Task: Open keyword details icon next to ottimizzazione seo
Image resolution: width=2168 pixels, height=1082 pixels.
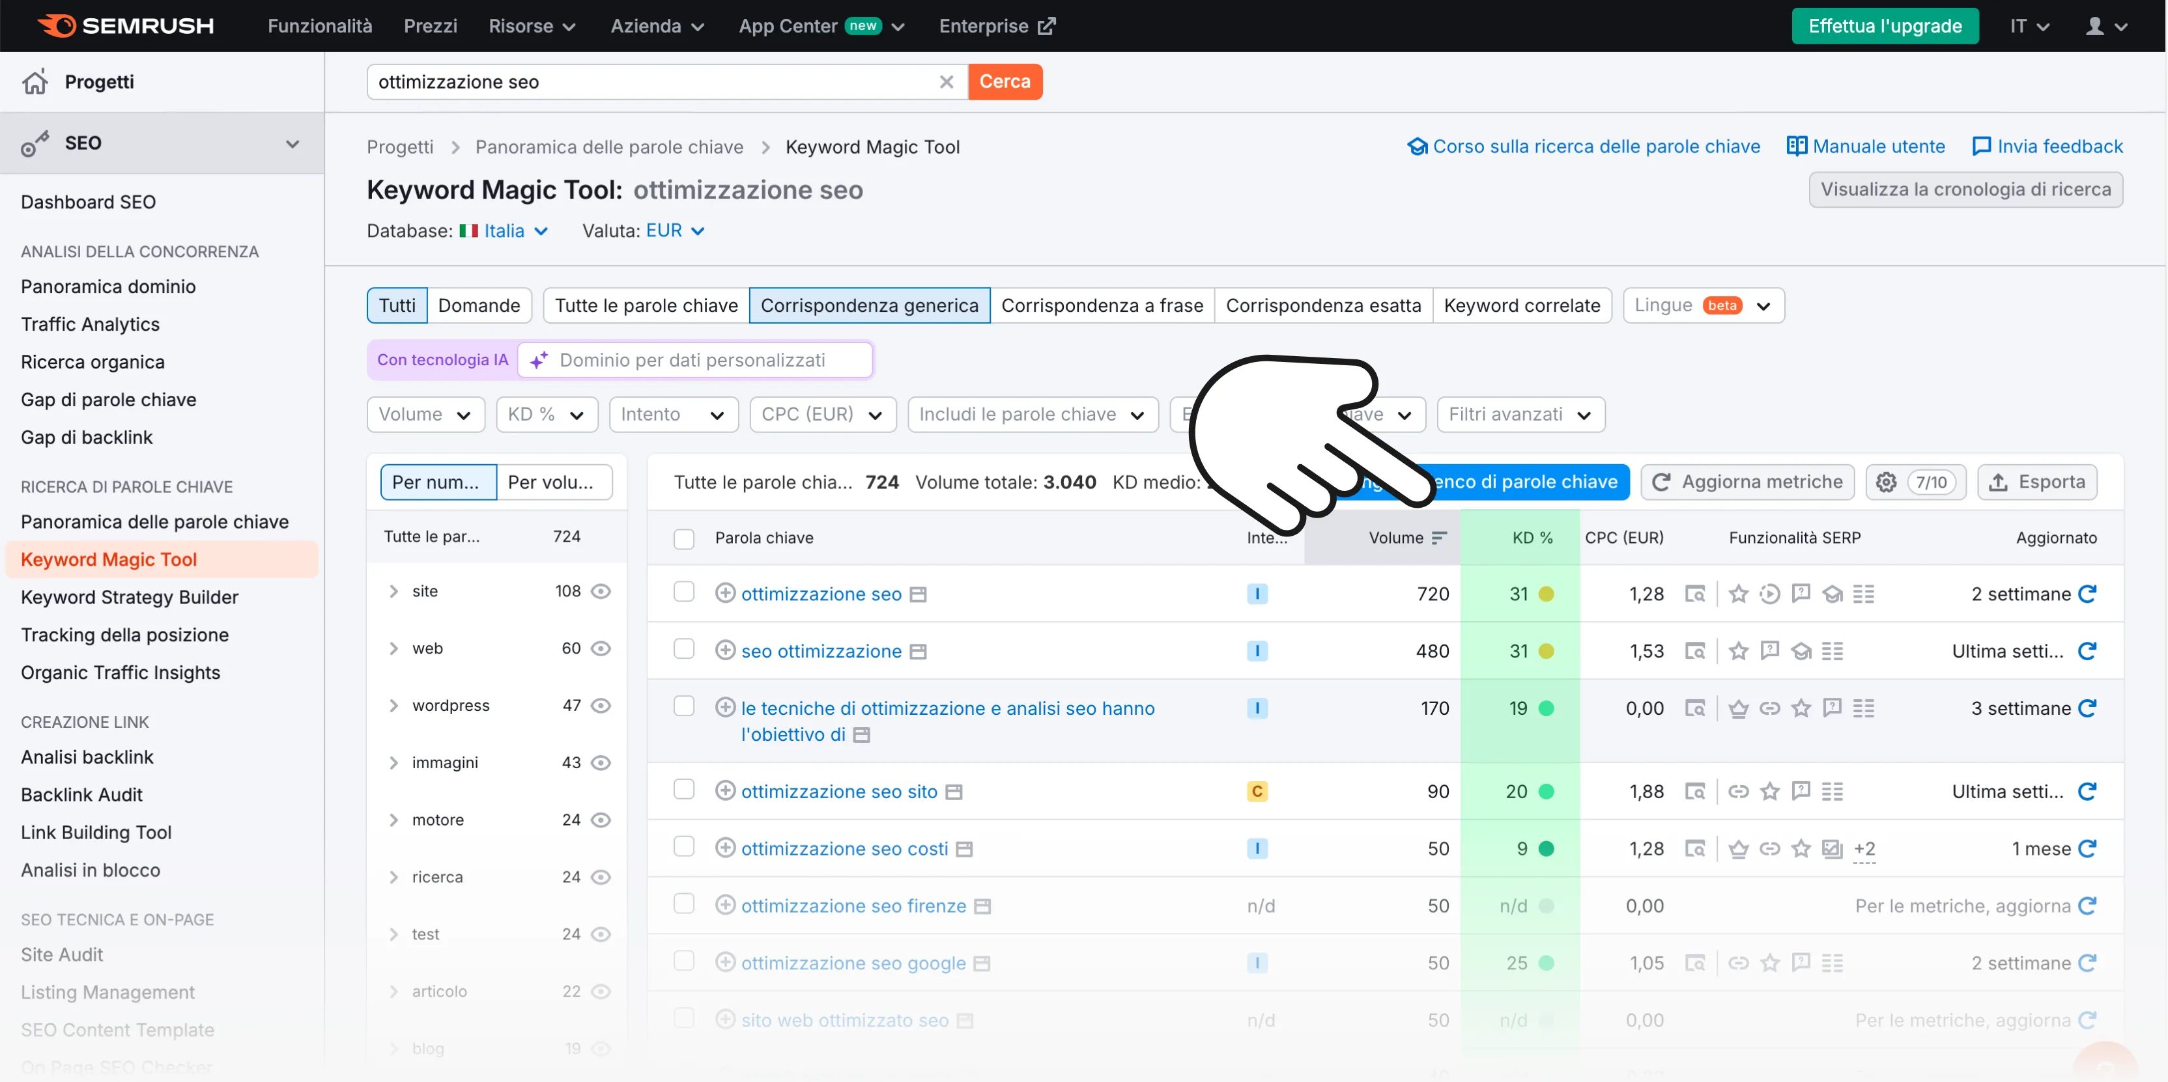Action: point(918,595)
